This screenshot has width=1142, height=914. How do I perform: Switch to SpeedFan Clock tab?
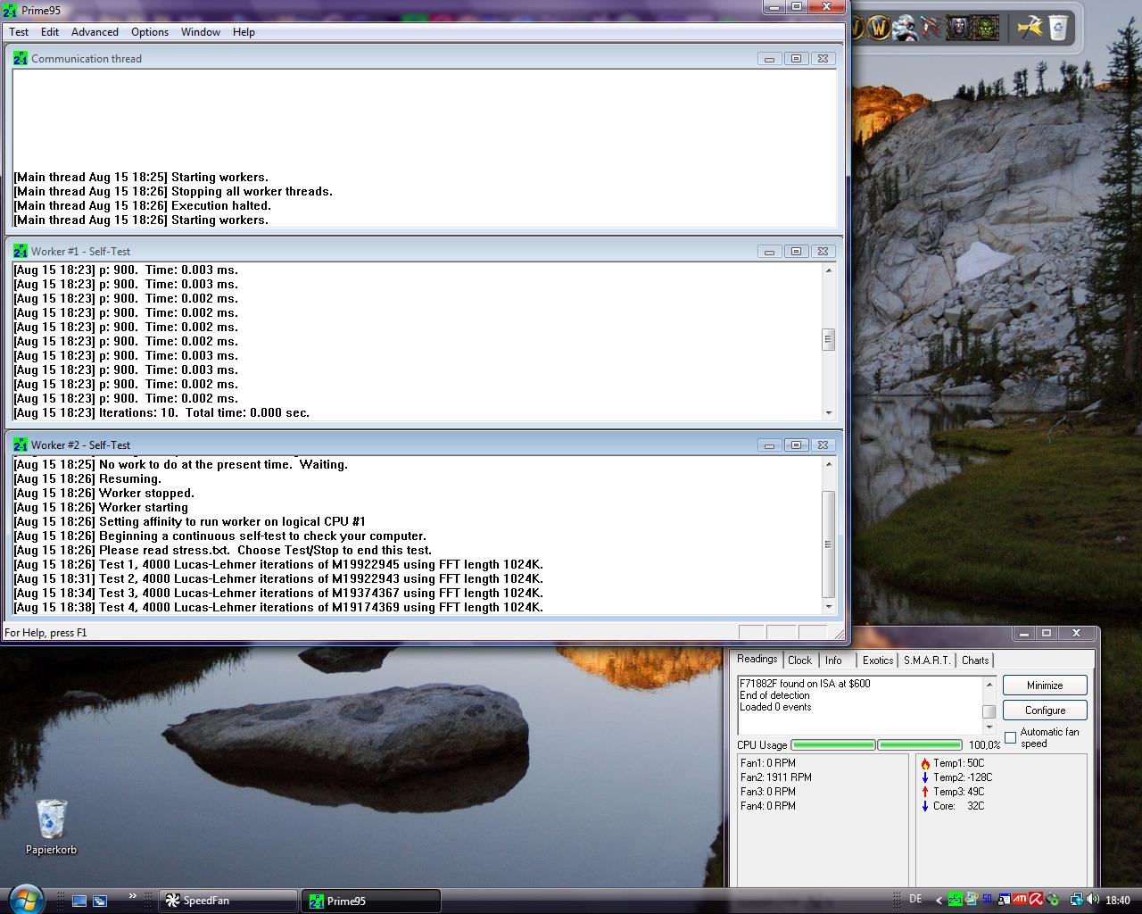[x=800, y=661]
